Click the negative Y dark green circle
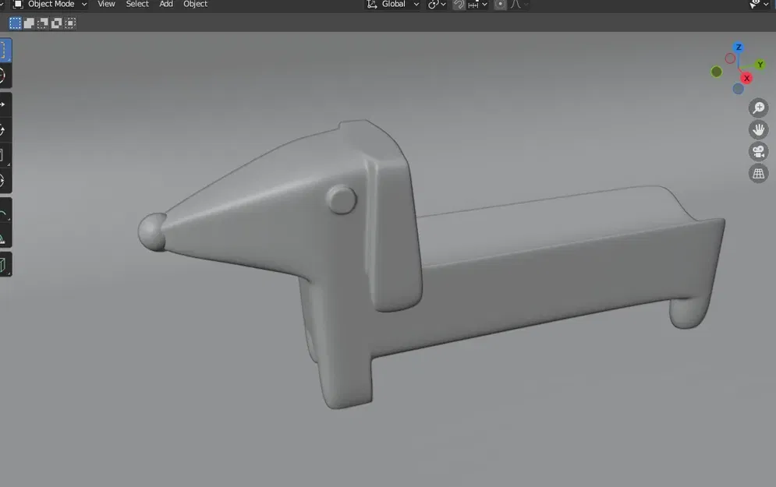 [716, 72]
